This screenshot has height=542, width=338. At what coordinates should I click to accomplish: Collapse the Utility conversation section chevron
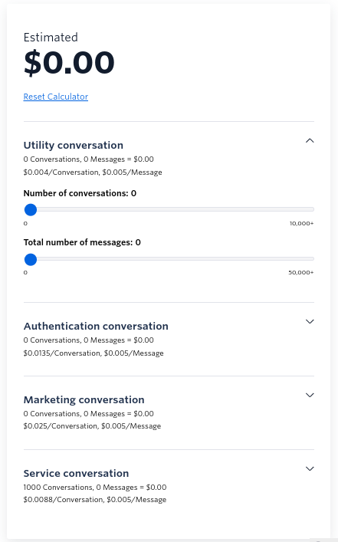310,141
